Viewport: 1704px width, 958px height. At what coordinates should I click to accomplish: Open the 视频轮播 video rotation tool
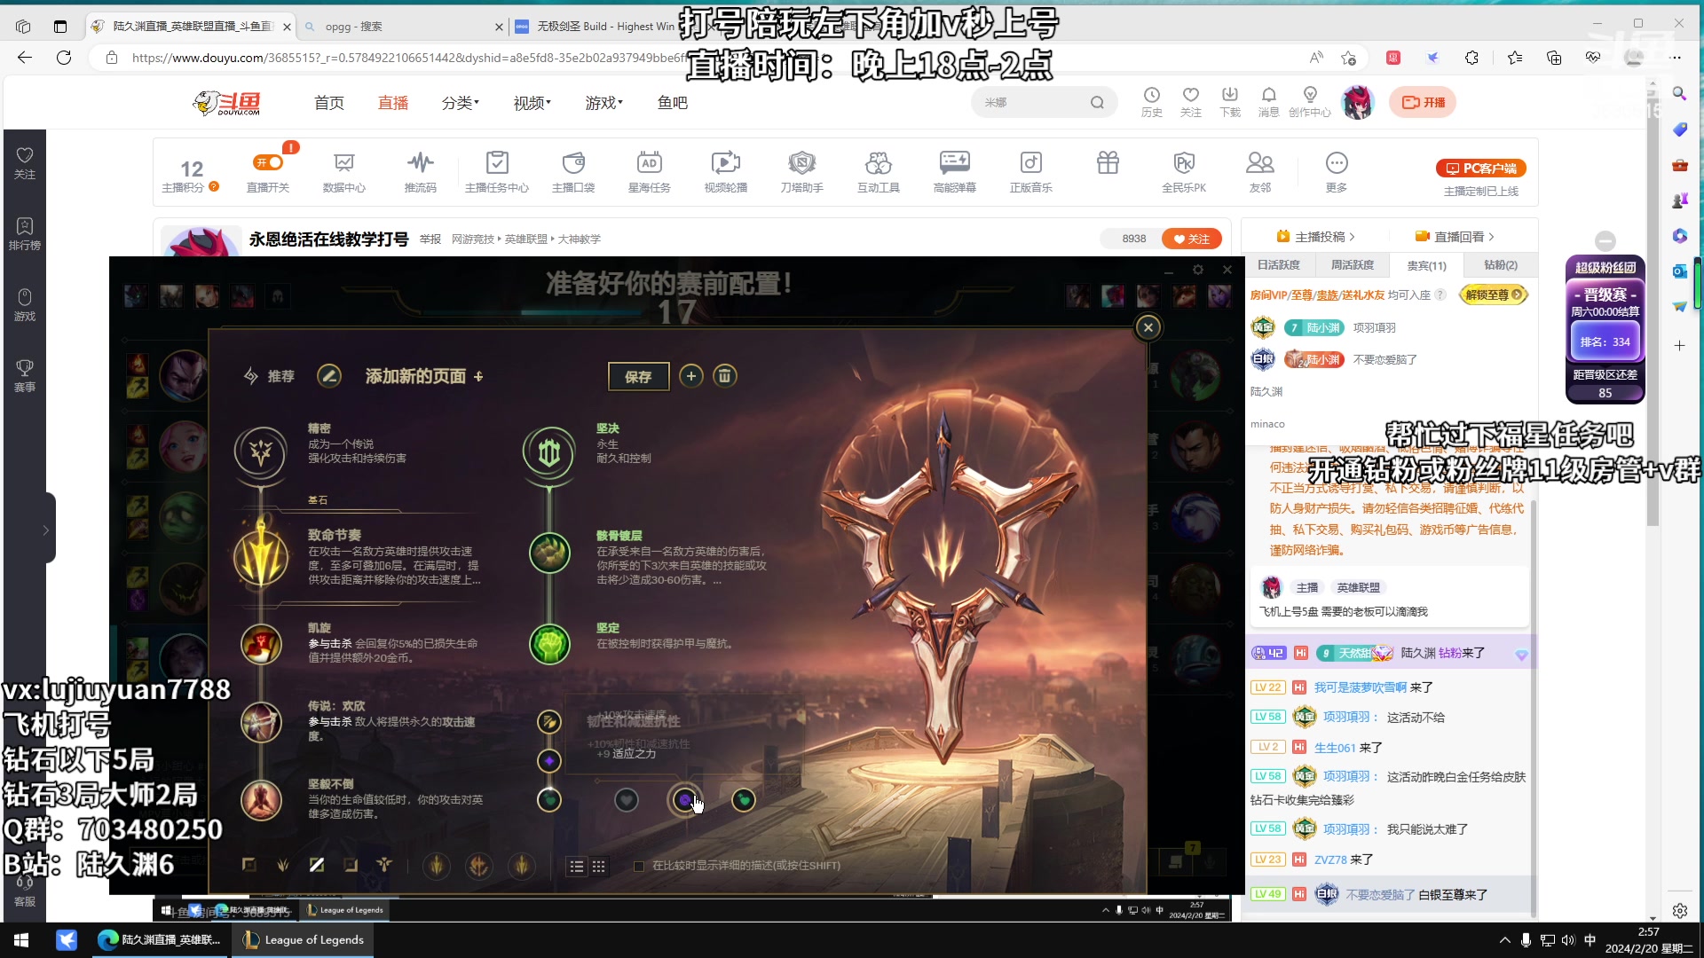726,171
